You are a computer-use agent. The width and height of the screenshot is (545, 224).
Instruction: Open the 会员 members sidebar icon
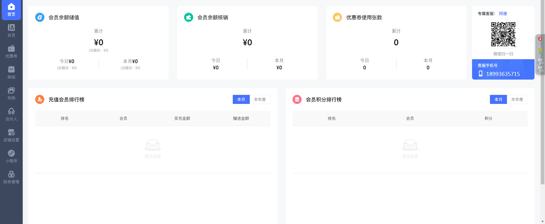(11, 31)
